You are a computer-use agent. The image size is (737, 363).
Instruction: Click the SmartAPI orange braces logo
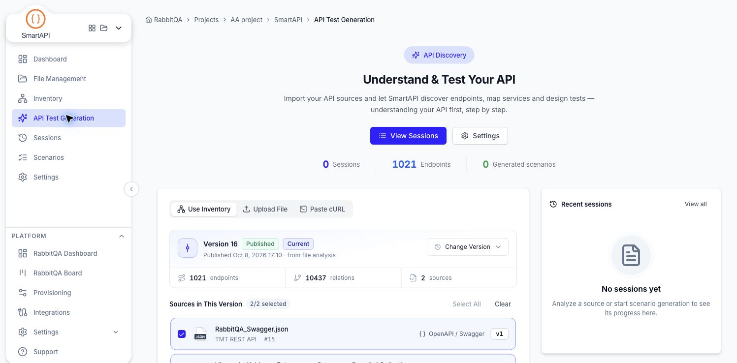tap(35, 19)
